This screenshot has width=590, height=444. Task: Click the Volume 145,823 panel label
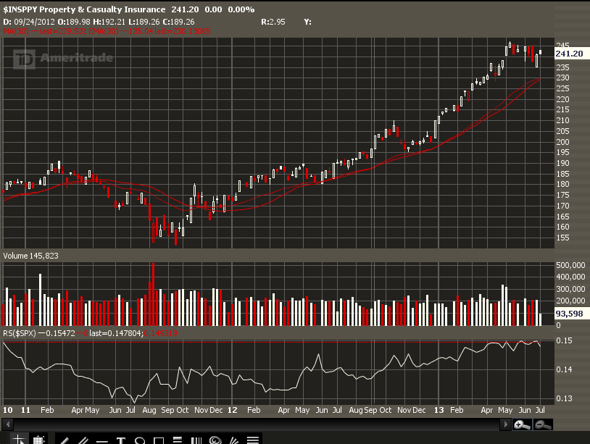point(31,256)
